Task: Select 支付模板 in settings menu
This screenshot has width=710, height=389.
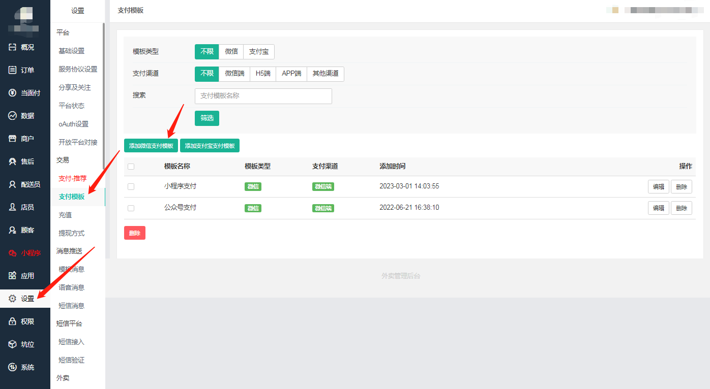Action: point(72,197)
